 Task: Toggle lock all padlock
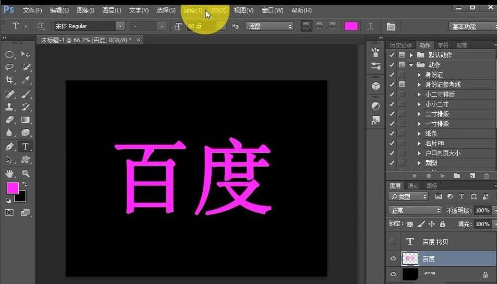[x=443, y=224]
